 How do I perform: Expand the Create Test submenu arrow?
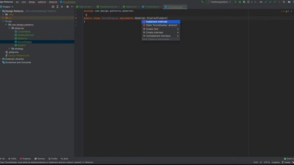pyautogui.click(x=178, y=29)
